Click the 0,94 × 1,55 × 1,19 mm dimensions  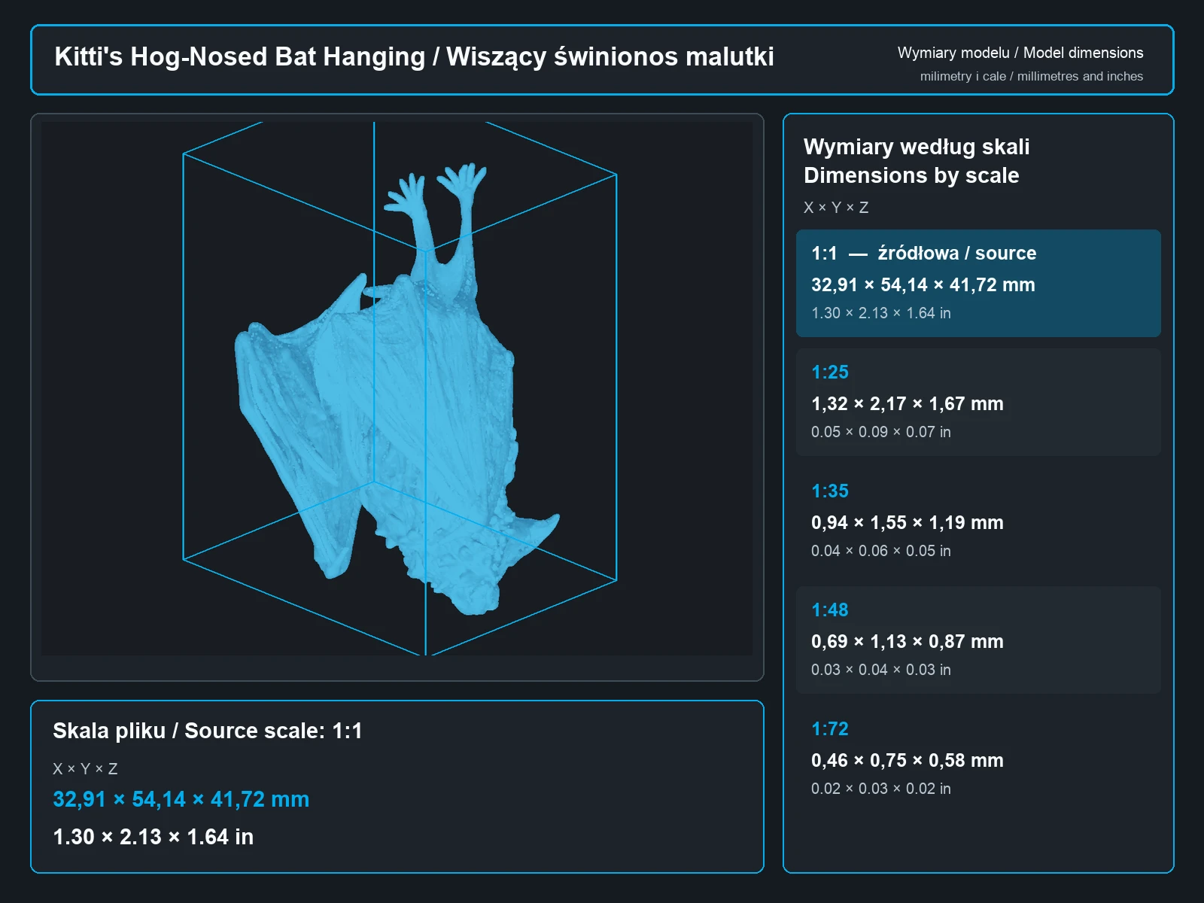(907, 523)
